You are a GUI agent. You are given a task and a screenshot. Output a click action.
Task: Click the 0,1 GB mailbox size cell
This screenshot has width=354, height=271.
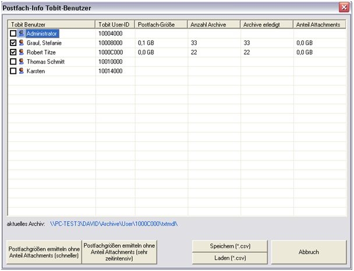point(146,43)
